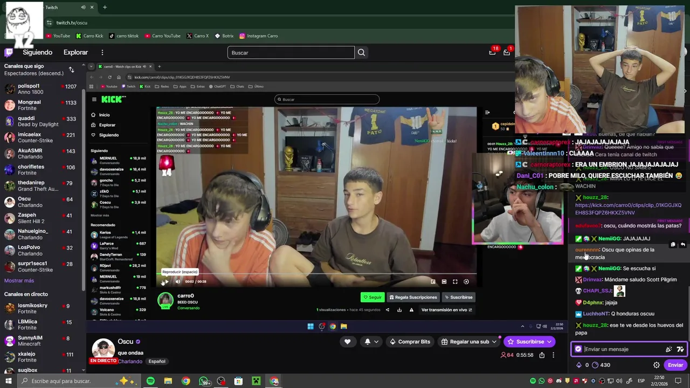Expand the Mostrar más followed channels list
This screenshot has height=388, width=690.
click(x=19, y=281)
